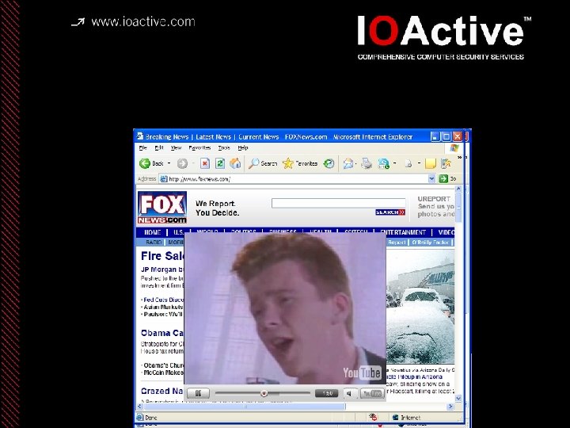Image resolution: width=570 pixels, height=428 pixels.
Task: Open the File menu
Action: (142, 147)
